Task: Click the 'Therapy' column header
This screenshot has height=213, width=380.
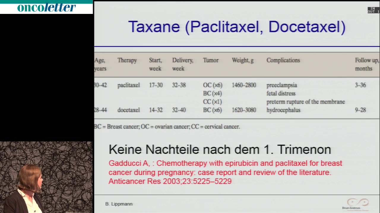Action: [127, 60]
